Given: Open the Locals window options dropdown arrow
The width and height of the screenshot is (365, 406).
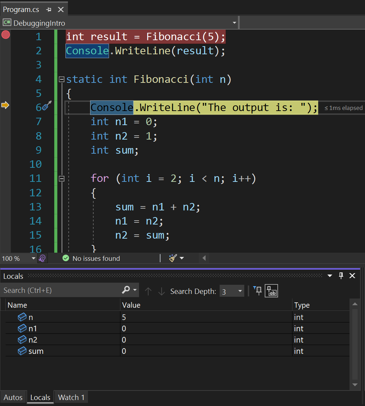Looking at the screenshot, I should coord(330,276).
